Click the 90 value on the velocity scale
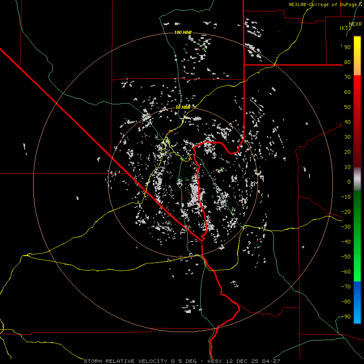364x364 pixels. pyautogui.click(x=347, y=47)
